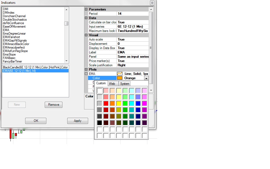
Task: Pick the bright green color swatch
Action: [125, 104]
